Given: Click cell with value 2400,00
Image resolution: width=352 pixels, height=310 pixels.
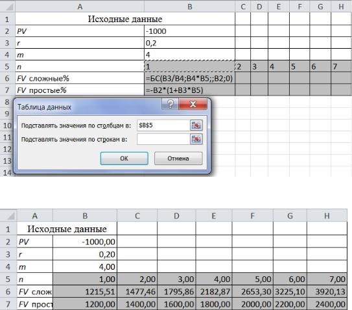Looking at the screenshot, I should 327,304.
